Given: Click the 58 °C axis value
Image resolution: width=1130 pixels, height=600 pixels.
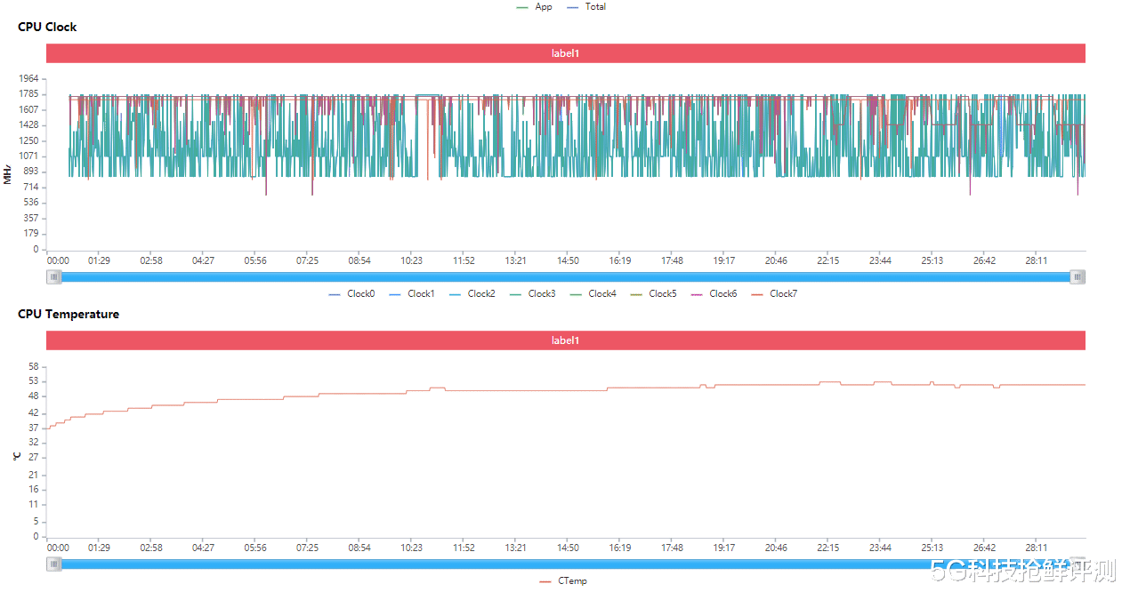Looking at the screenshot, I should (33, 366).
